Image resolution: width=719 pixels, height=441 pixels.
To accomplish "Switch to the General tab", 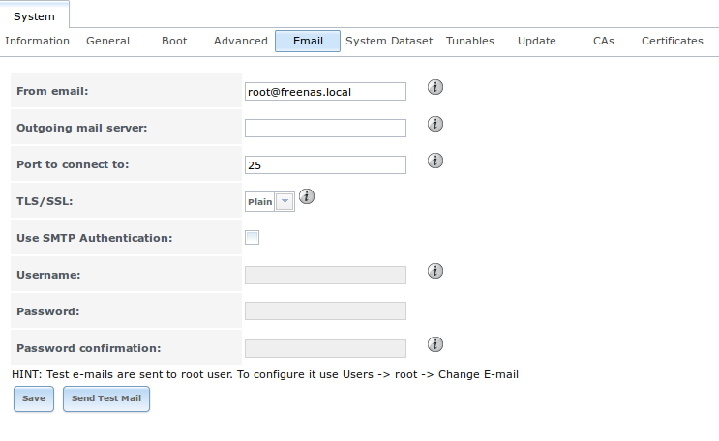I will (107, 41).
